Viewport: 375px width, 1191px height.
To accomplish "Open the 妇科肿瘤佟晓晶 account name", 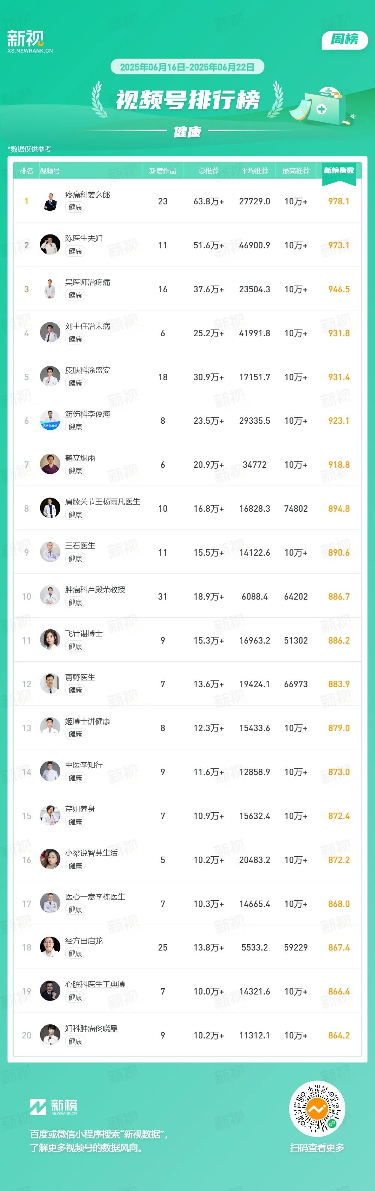I will (x=91, y=1028).
